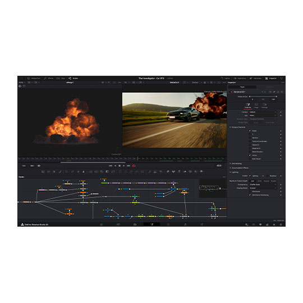Switch to the Deliver page
The width and height of the screenshot is (303, 303).
point(202,224)
